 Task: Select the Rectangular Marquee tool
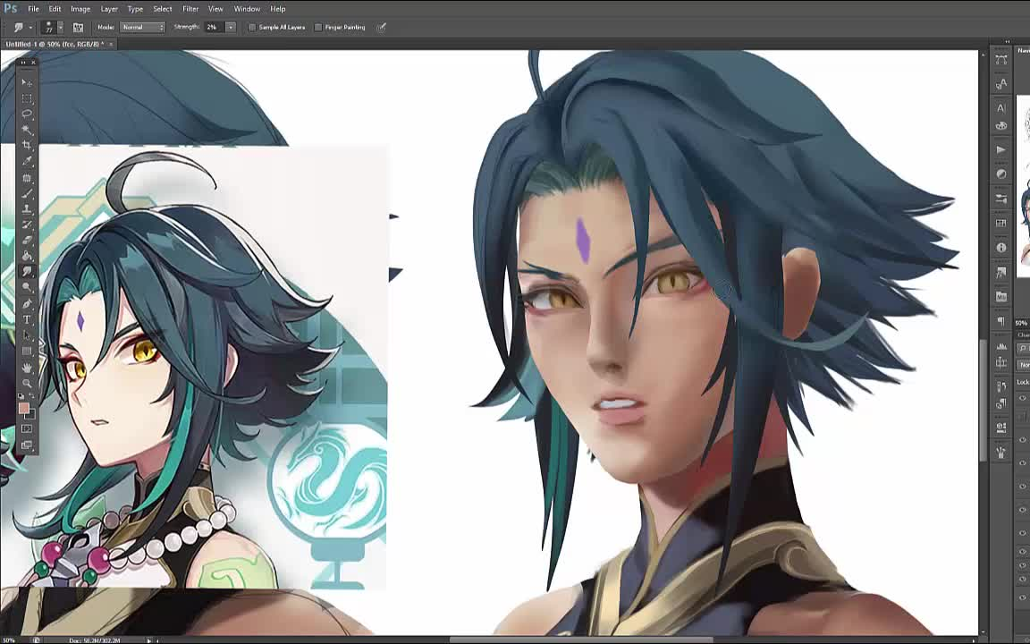point(27,98)
